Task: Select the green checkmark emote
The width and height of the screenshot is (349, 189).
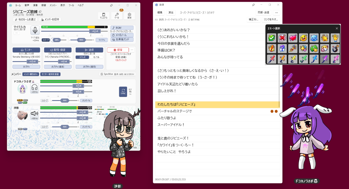Action: click(272, 38)
